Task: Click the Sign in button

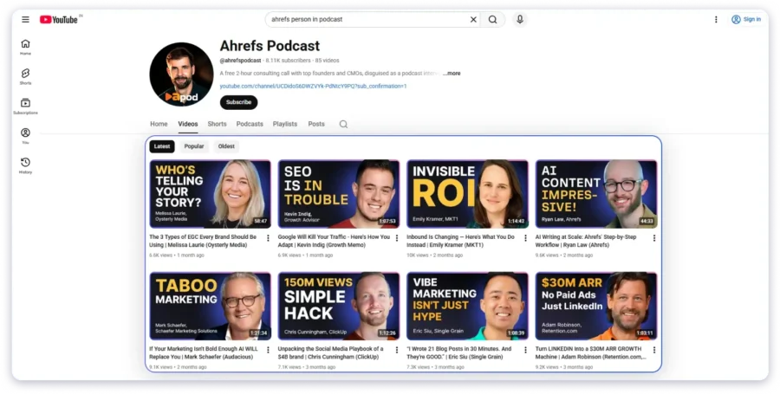Action: (x=746, y=19)
